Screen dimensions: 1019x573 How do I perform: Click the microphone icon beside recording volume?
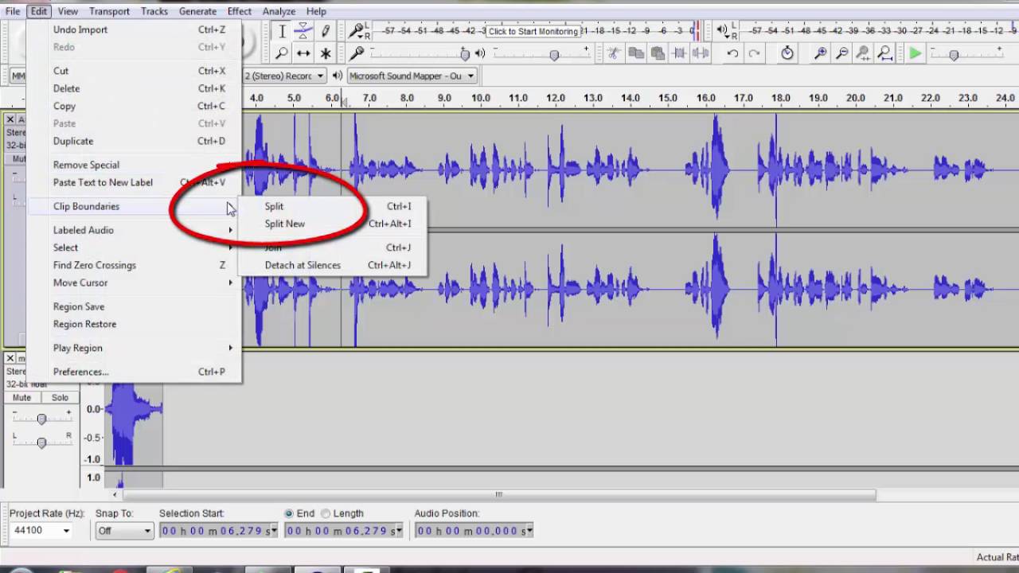[x=357, y=53]
